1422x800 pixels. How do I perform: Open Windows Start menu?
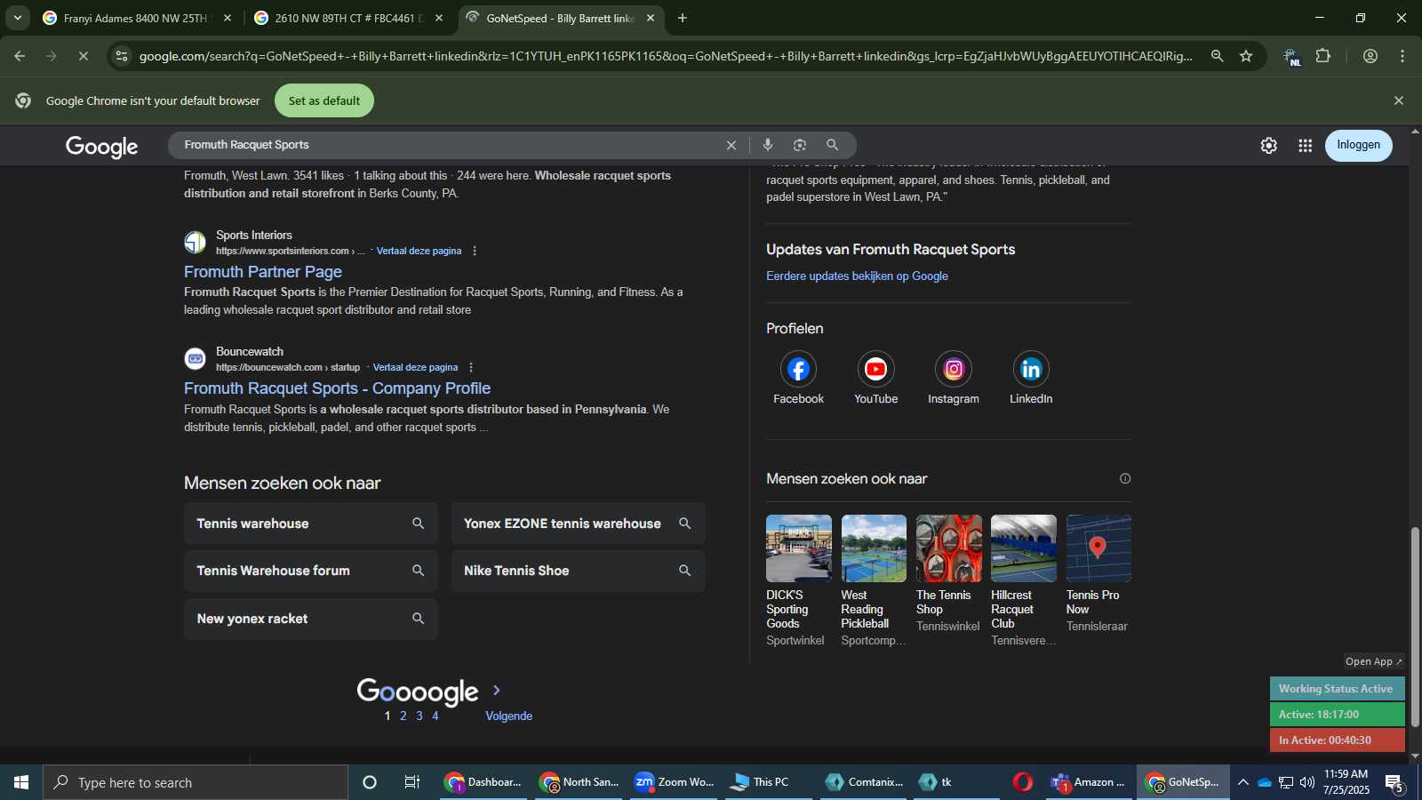click(x=21, y=782)
